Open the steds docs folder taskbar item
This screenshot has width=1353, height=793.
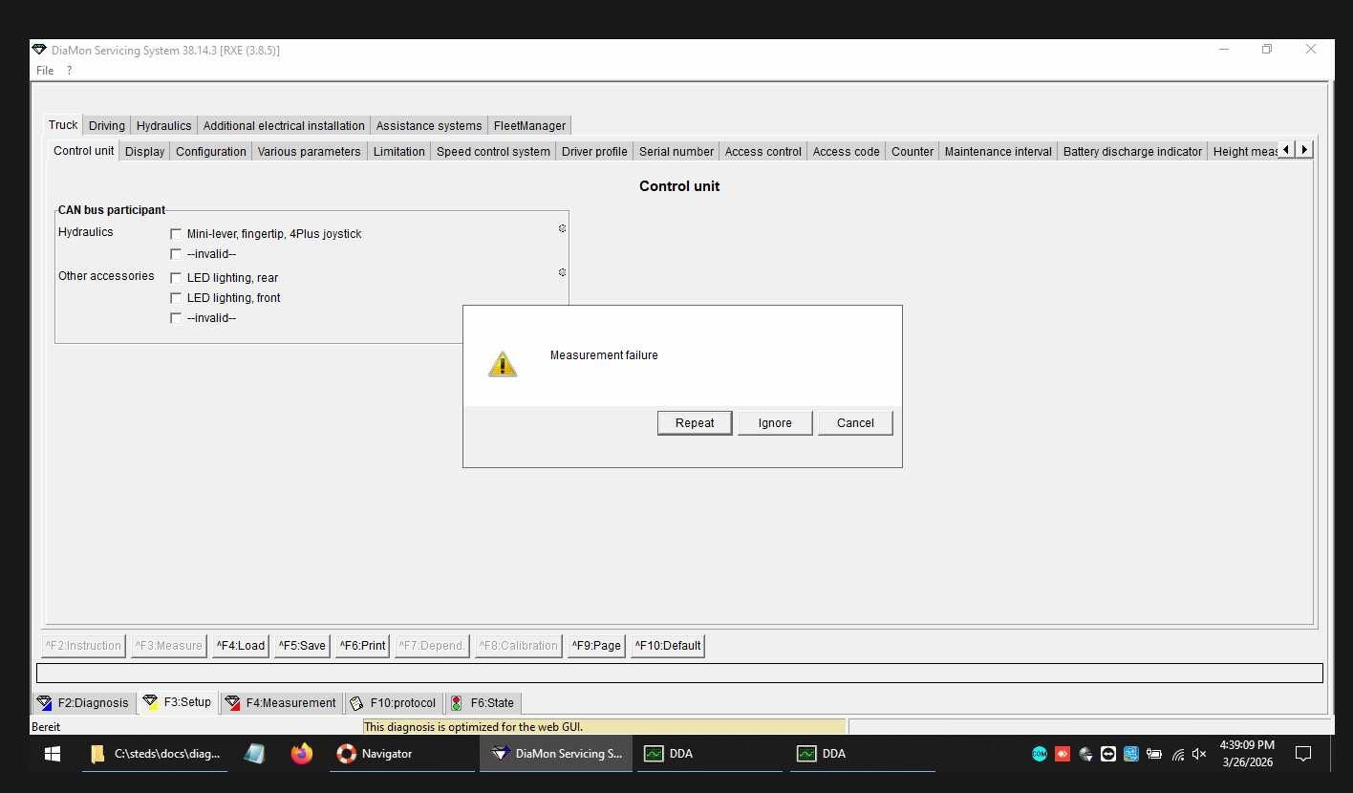point(155,754)
